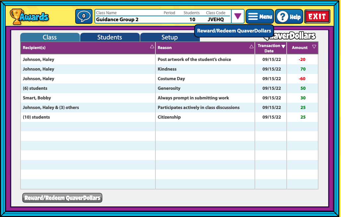Select the Costume Day reason row
Screen dimensions: 341x217
(x=169, y=79)
